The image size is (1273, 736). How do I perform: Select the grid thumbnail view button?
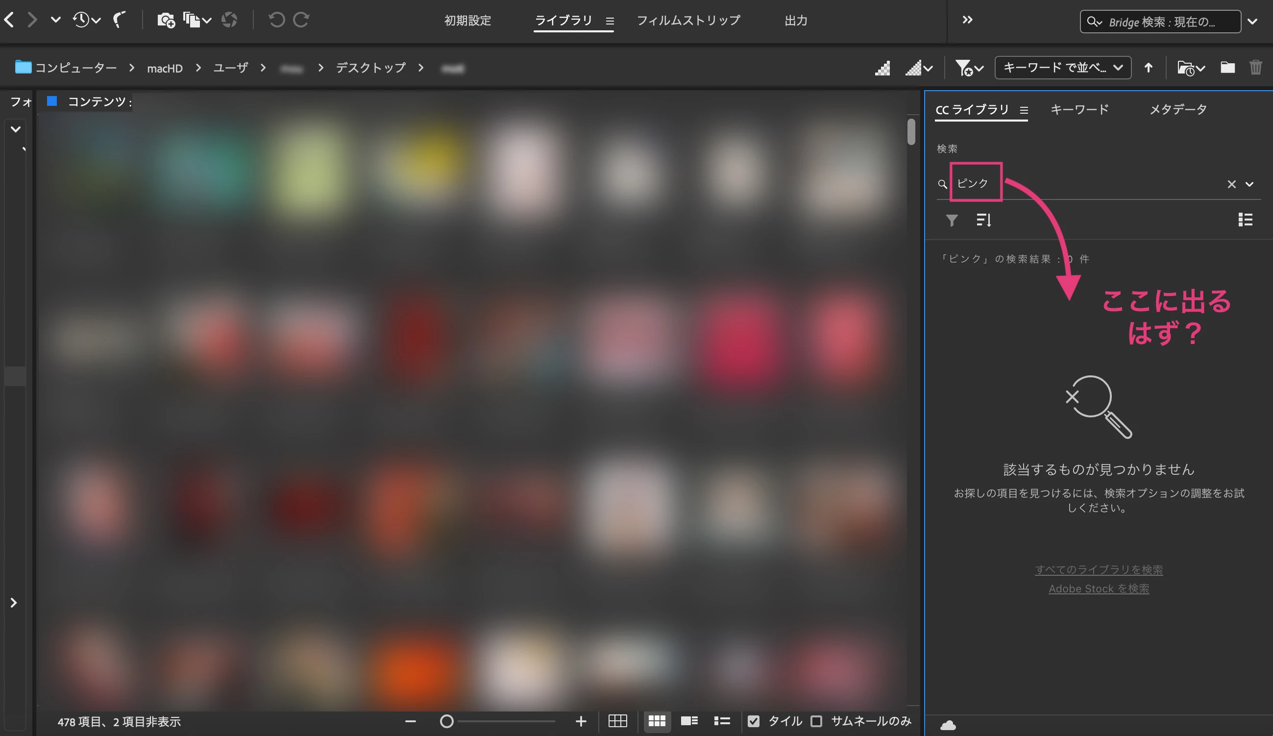click(x=657, y=721)
